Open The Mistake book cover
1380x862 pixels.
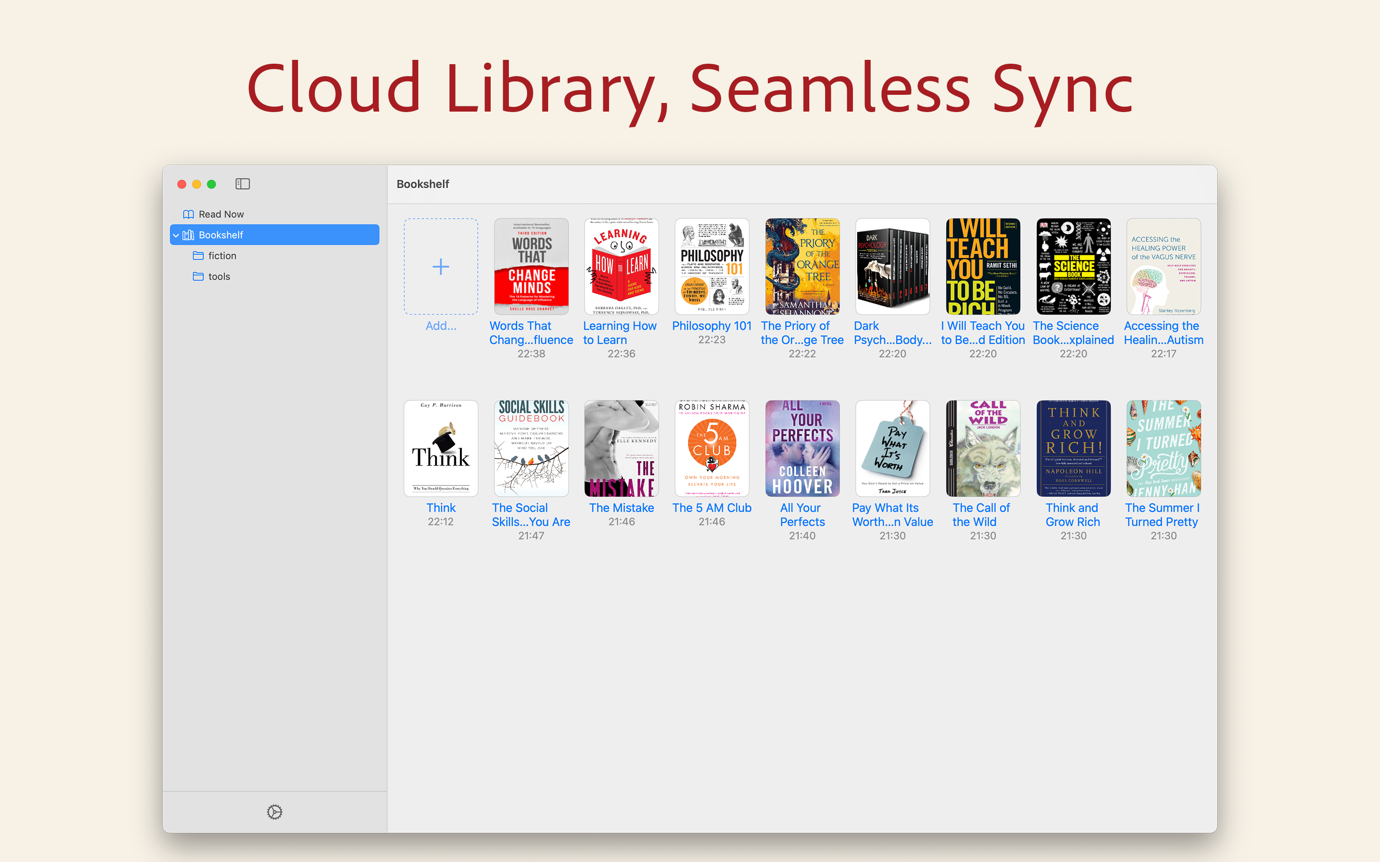(x=621, y=448)
